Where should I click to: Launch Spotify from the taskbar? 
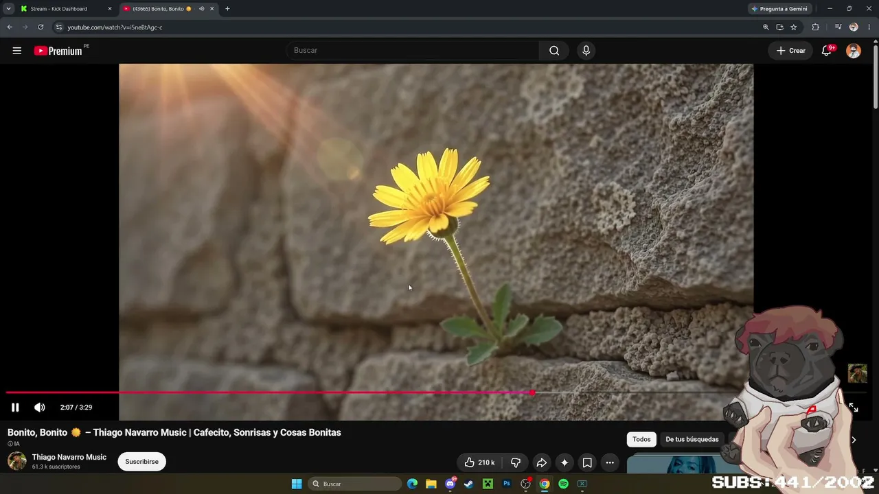[563, 484]
